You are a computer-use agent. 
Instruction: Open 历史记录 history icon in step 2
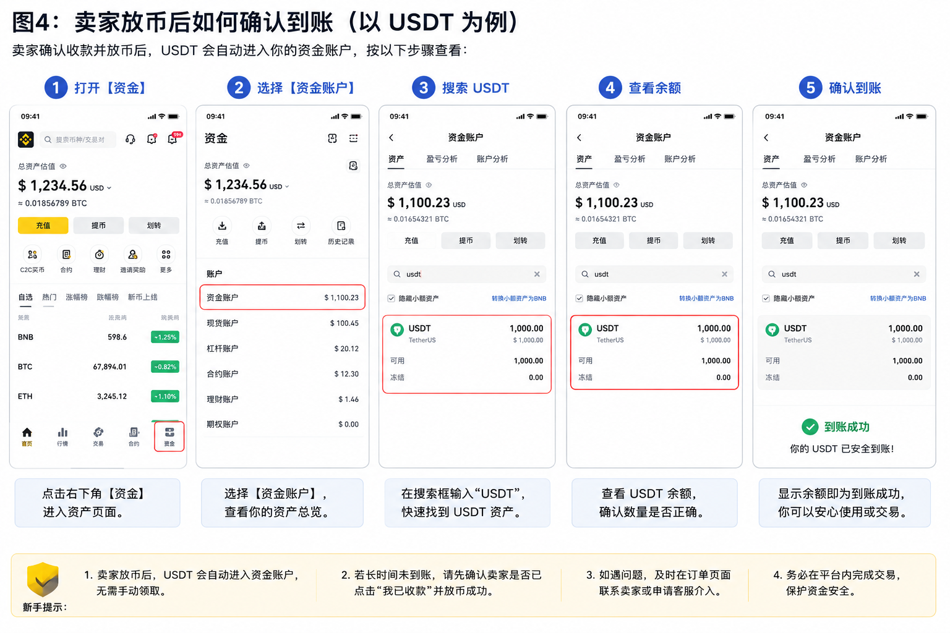[341, 226]
